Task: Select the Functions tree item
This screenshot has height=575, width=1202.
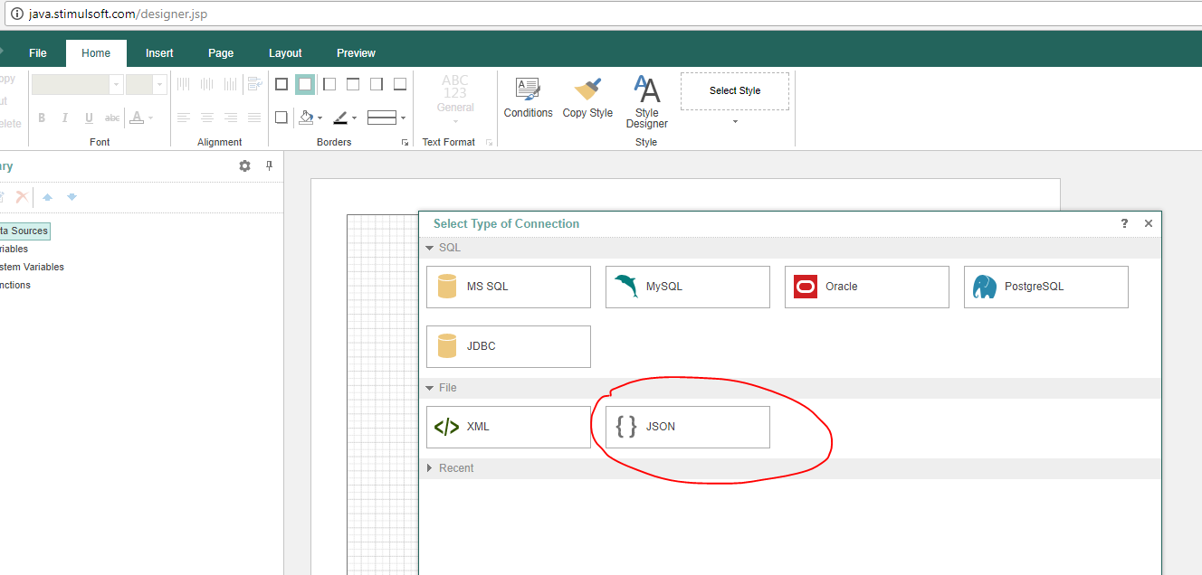Action: 15,285
